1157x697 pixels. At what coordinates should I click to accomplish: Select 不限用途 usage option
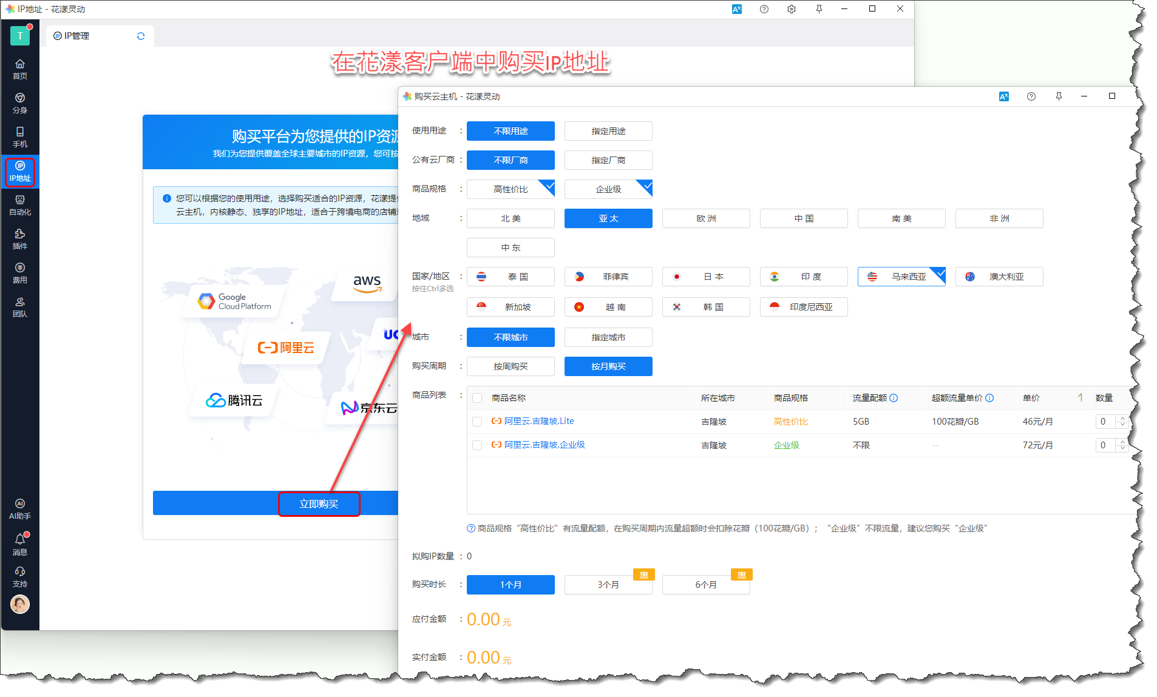click(511, 131)
